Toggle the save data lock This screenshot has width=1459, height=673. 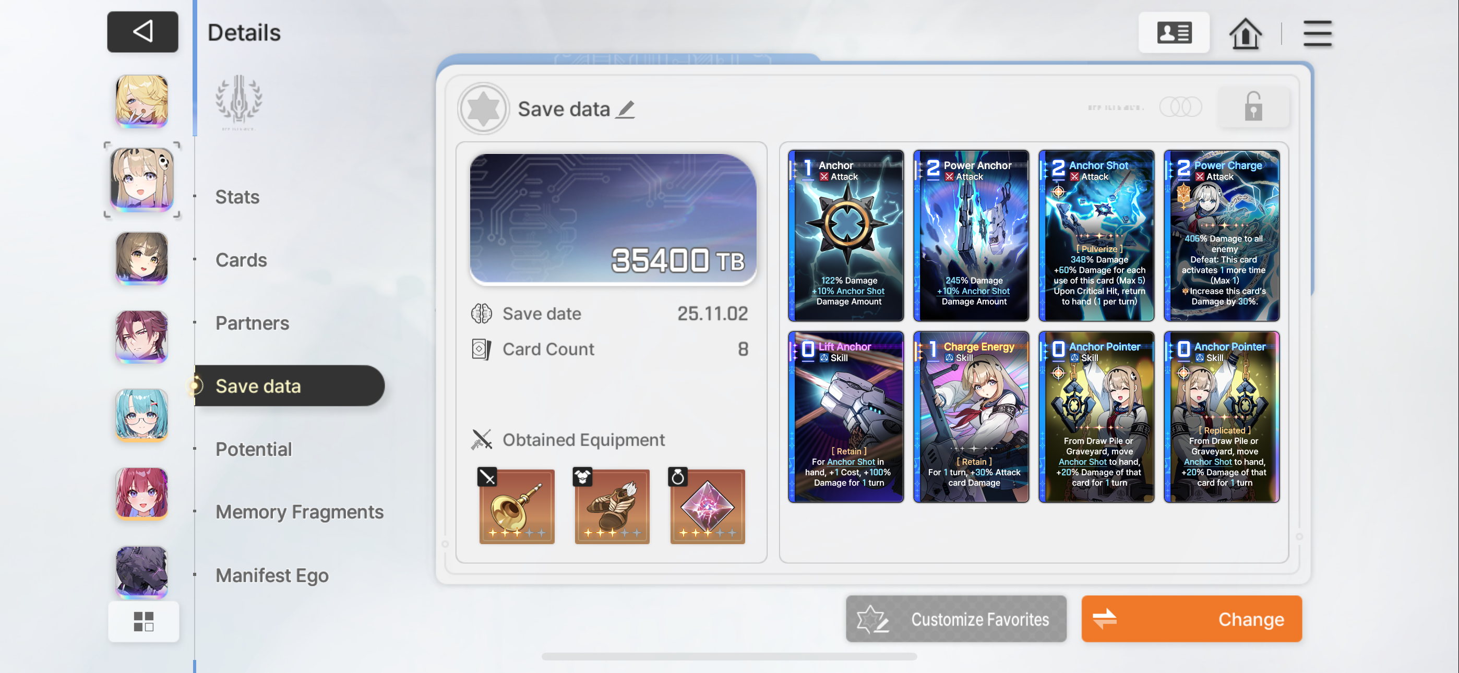click(1253, 106)
